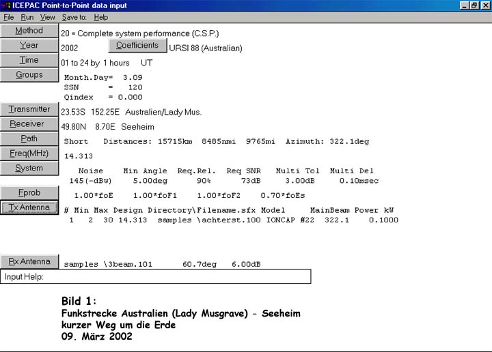Open the View menu
The image size is (492, 352).
coord(47,17)
